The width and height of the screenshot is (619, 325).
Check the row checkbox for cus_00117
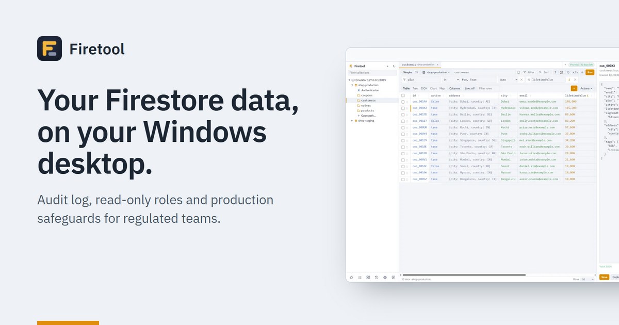coord(403,121)
